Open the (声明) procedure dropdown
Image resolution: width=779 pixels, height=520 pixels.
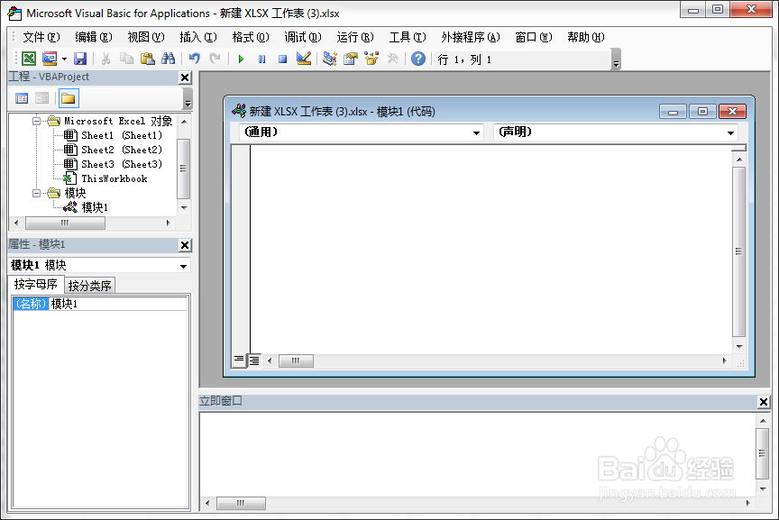pos(730,132)
